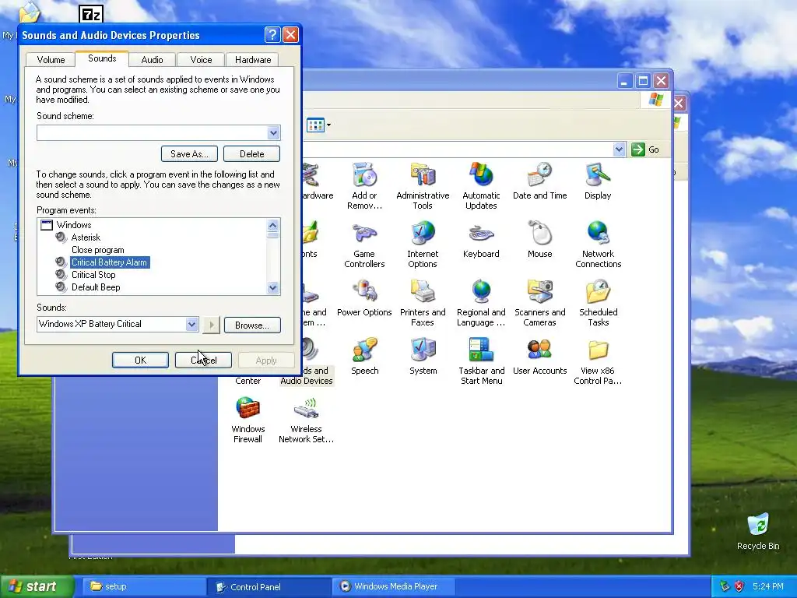Click OK in Sounds dialog

pyautogui.click(x=140, y=360)
